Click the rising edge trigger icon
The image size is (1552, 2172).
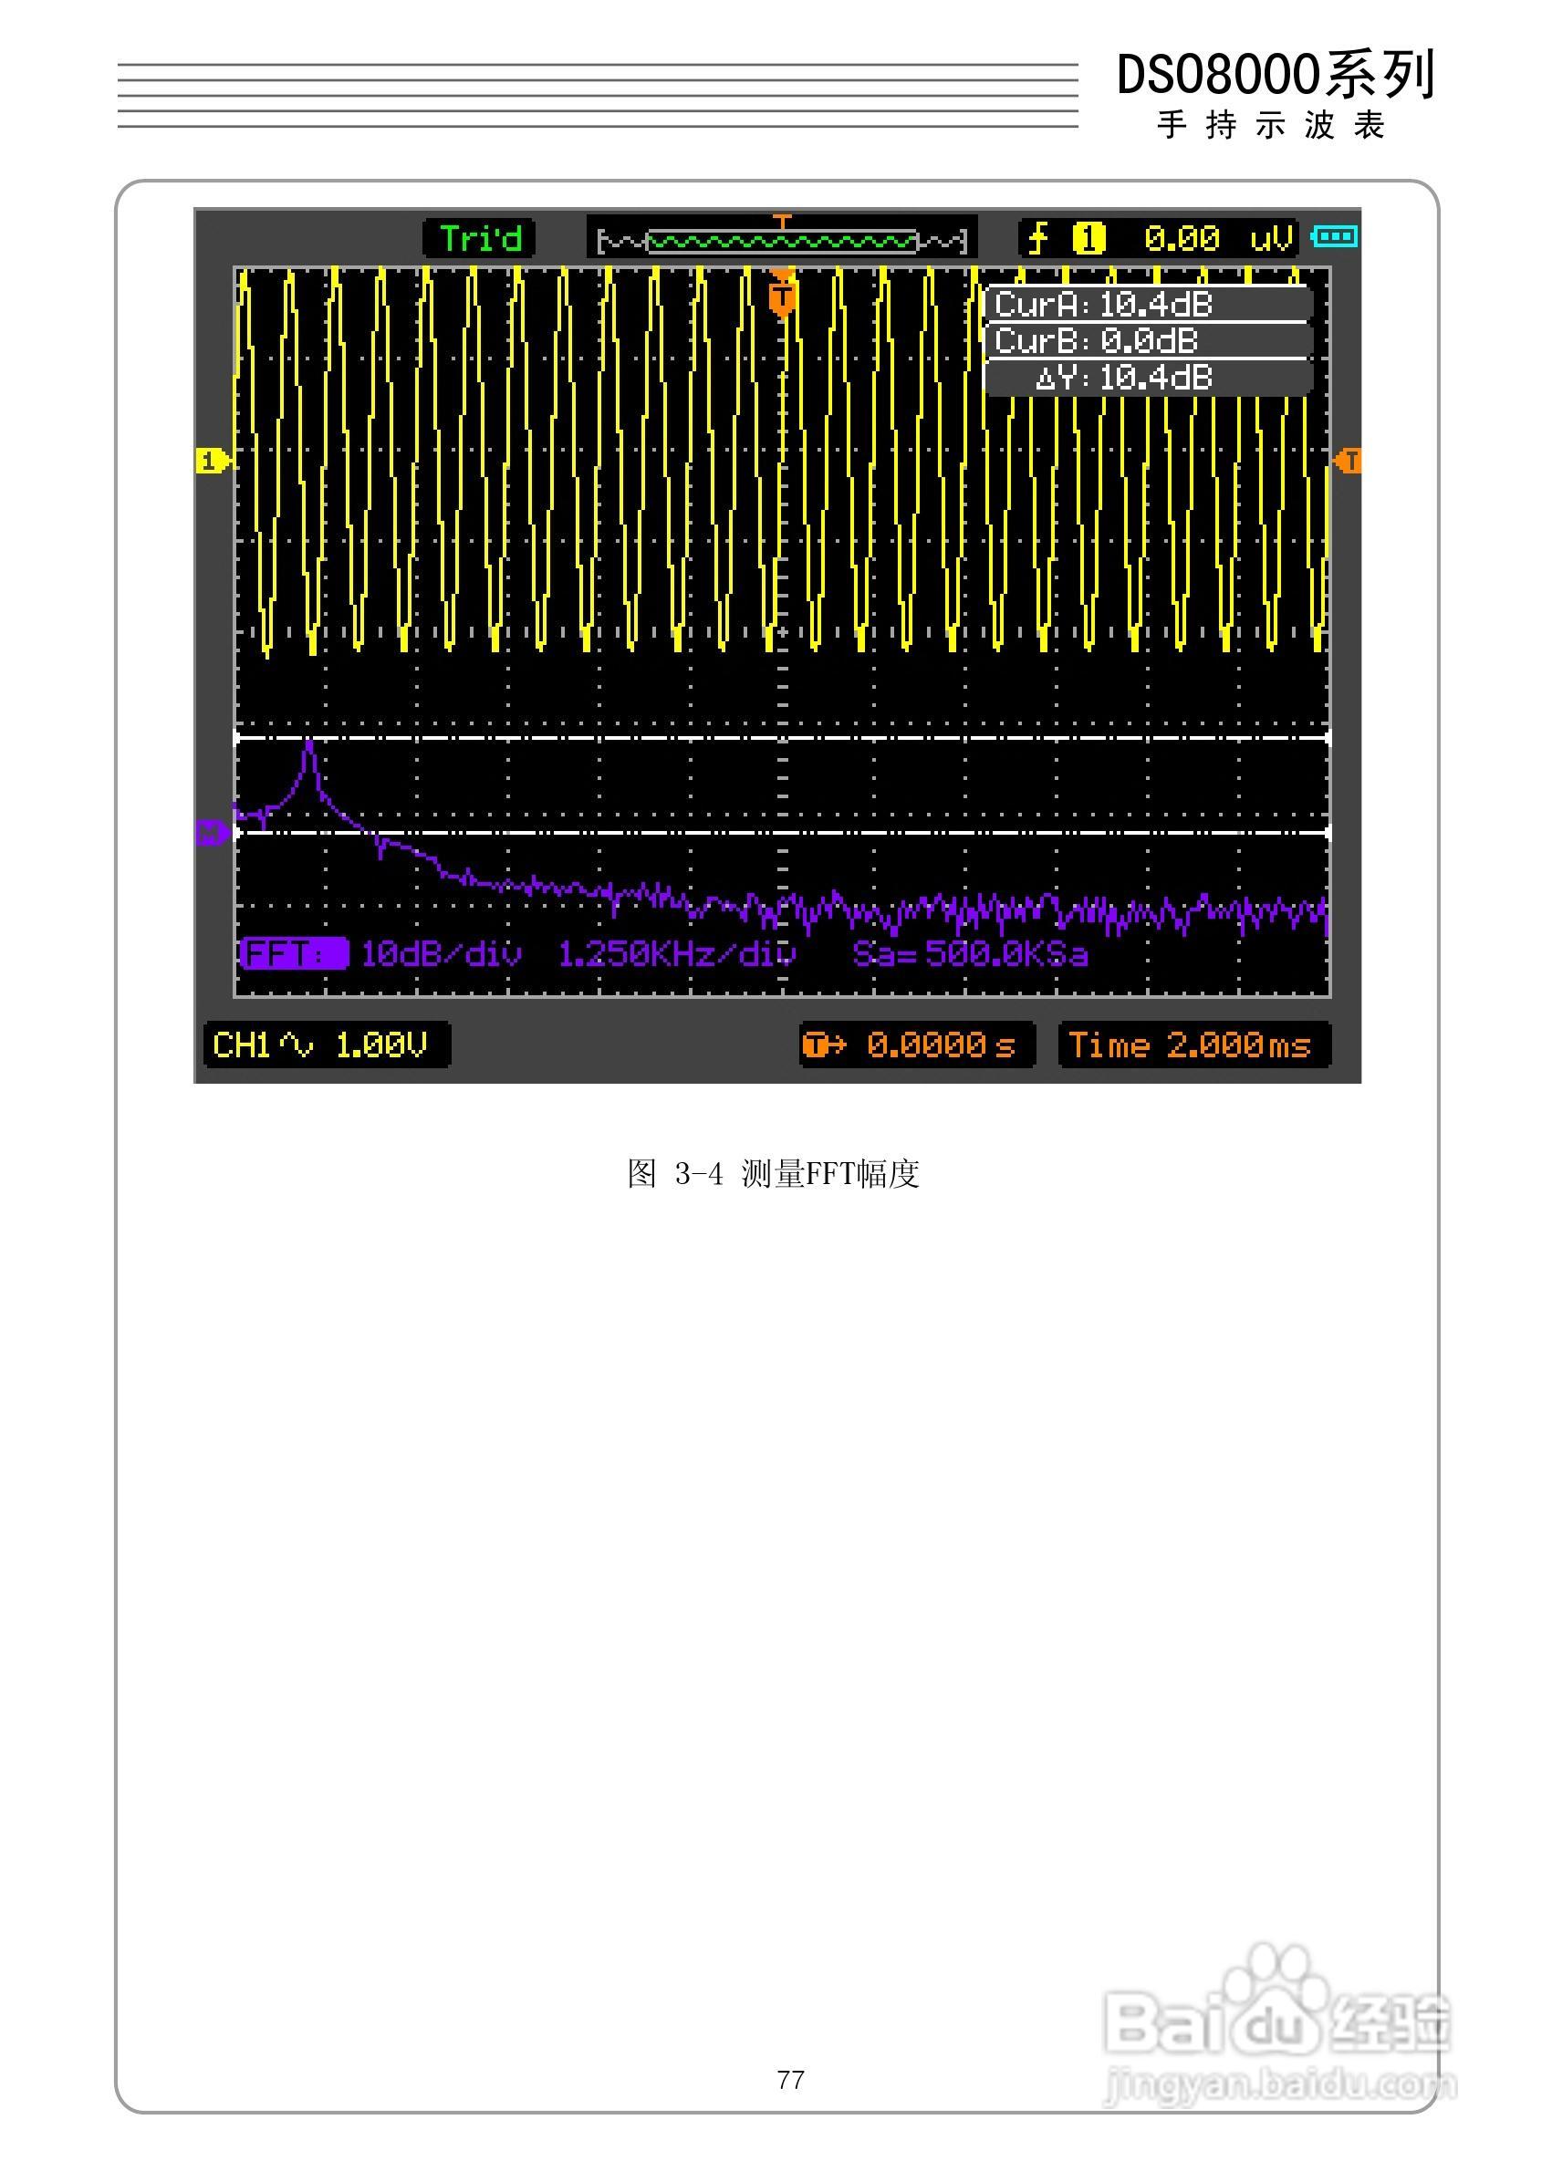point(1039,238)
